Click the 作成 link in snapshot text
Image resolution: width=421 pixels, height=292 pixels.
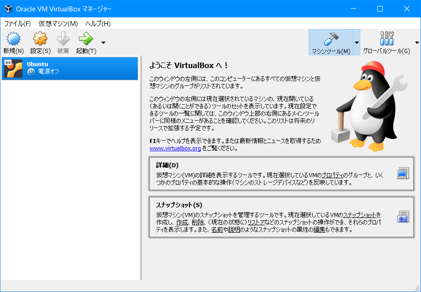tap(182, 223)
